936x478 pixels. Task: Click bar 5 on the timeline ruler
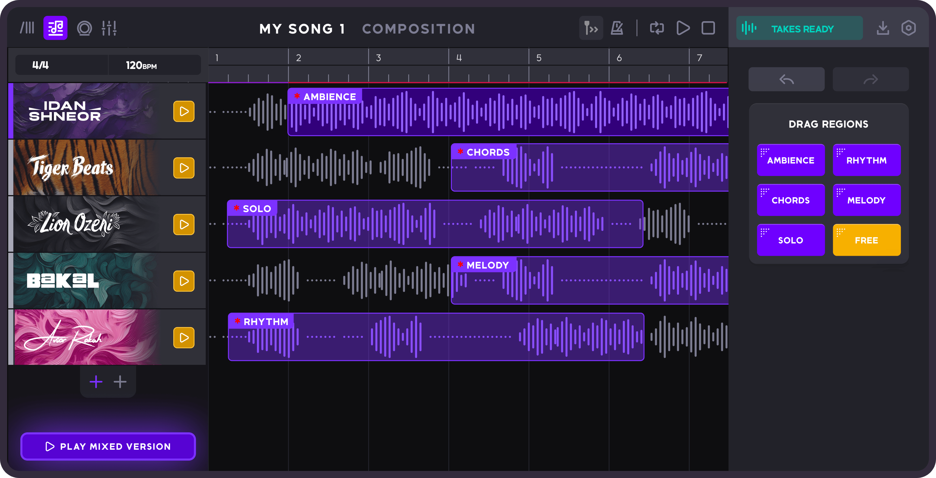pyautogui.click(x=539, y=58)
